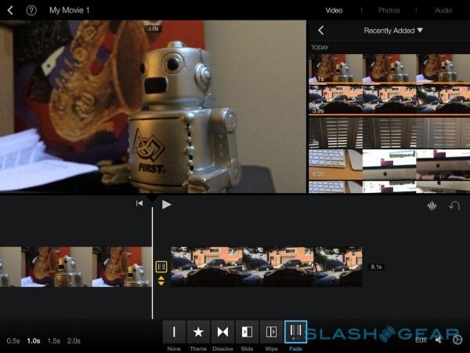Choose the Dissolve transition style
Screen dimensions: 470x353
click(x=222, y=333)
